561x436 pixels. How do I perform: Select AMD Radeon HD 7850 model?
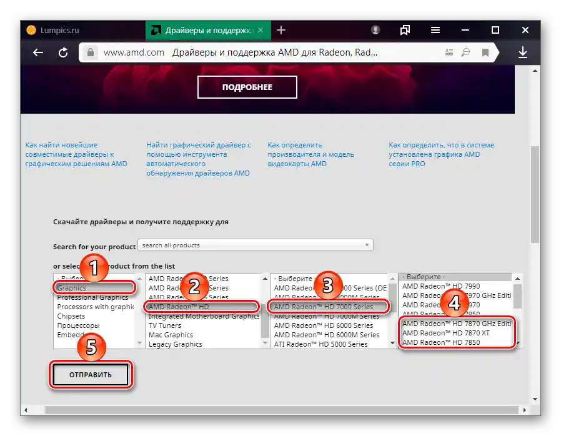coord(456,342)
